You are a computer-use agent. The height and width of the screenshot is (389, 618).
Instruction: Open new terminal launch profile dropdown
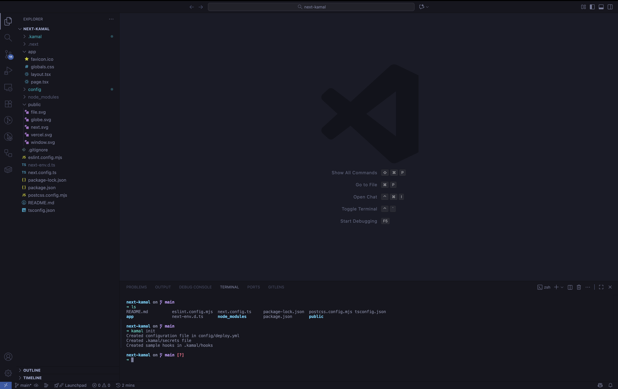[x=562, y=287]
